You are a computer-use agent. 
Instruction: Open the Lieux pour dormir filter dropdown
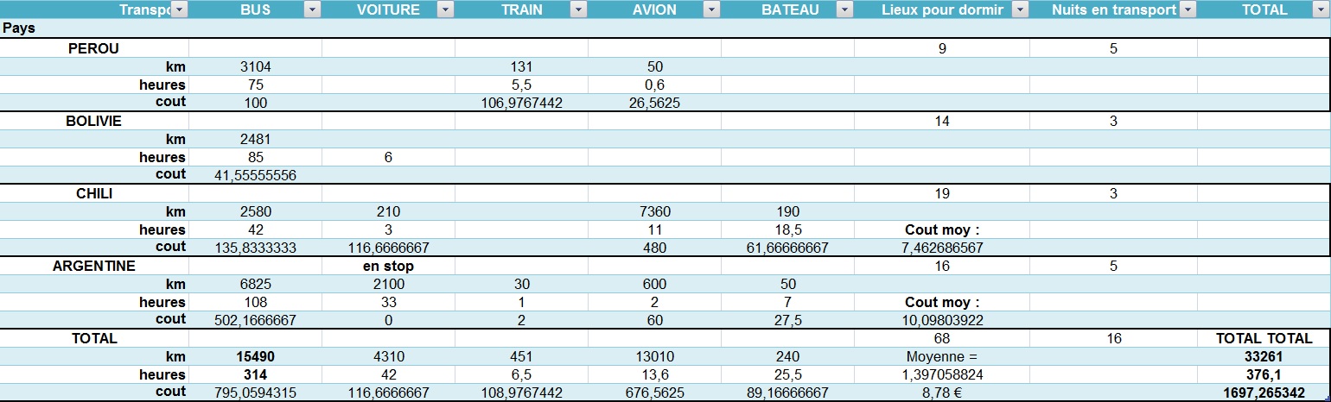[1020, 10]
